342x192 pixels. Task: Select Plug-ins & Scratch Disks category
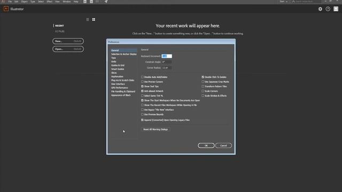click(122, 81)
